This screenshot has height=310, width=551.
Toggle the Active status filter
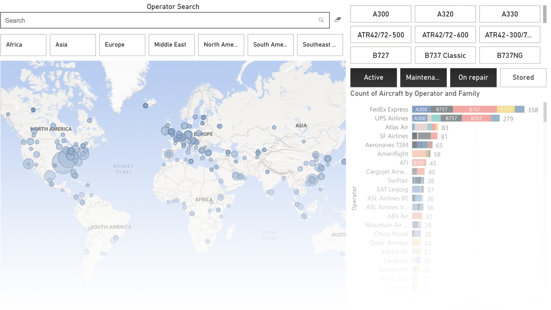tap(373, 77)
